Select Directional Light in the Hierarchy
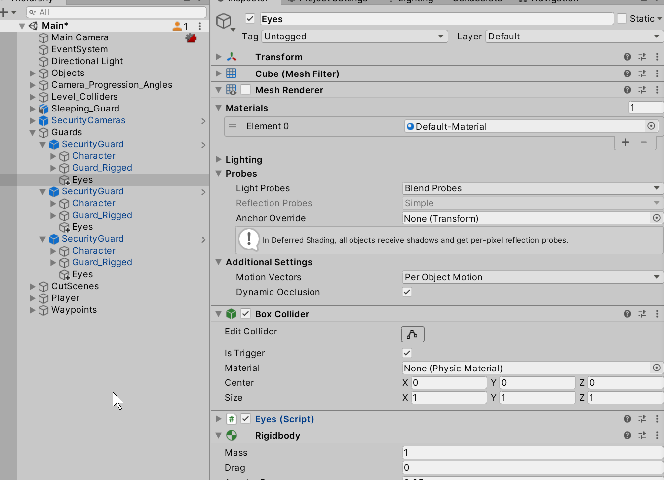The height and width of the screenshot is (480, 664). pyautogui.click(x=87, y=61)
